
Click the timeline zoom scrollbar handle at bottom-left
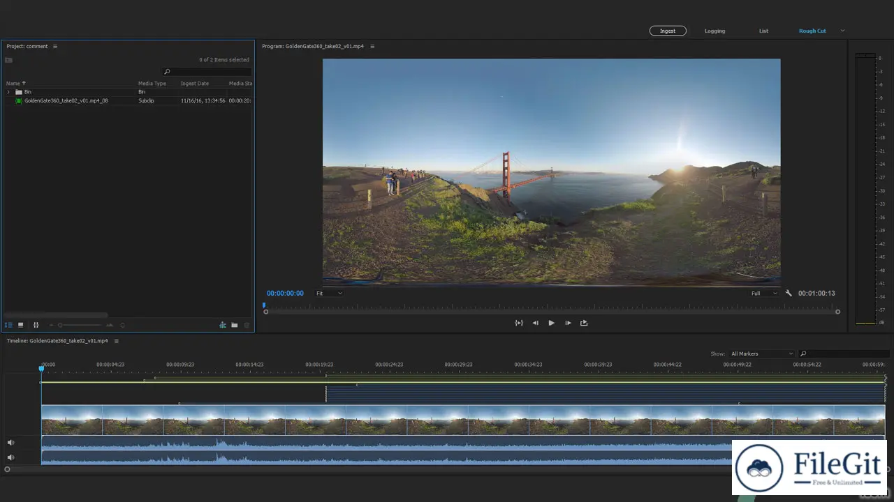tap(7, 469)
